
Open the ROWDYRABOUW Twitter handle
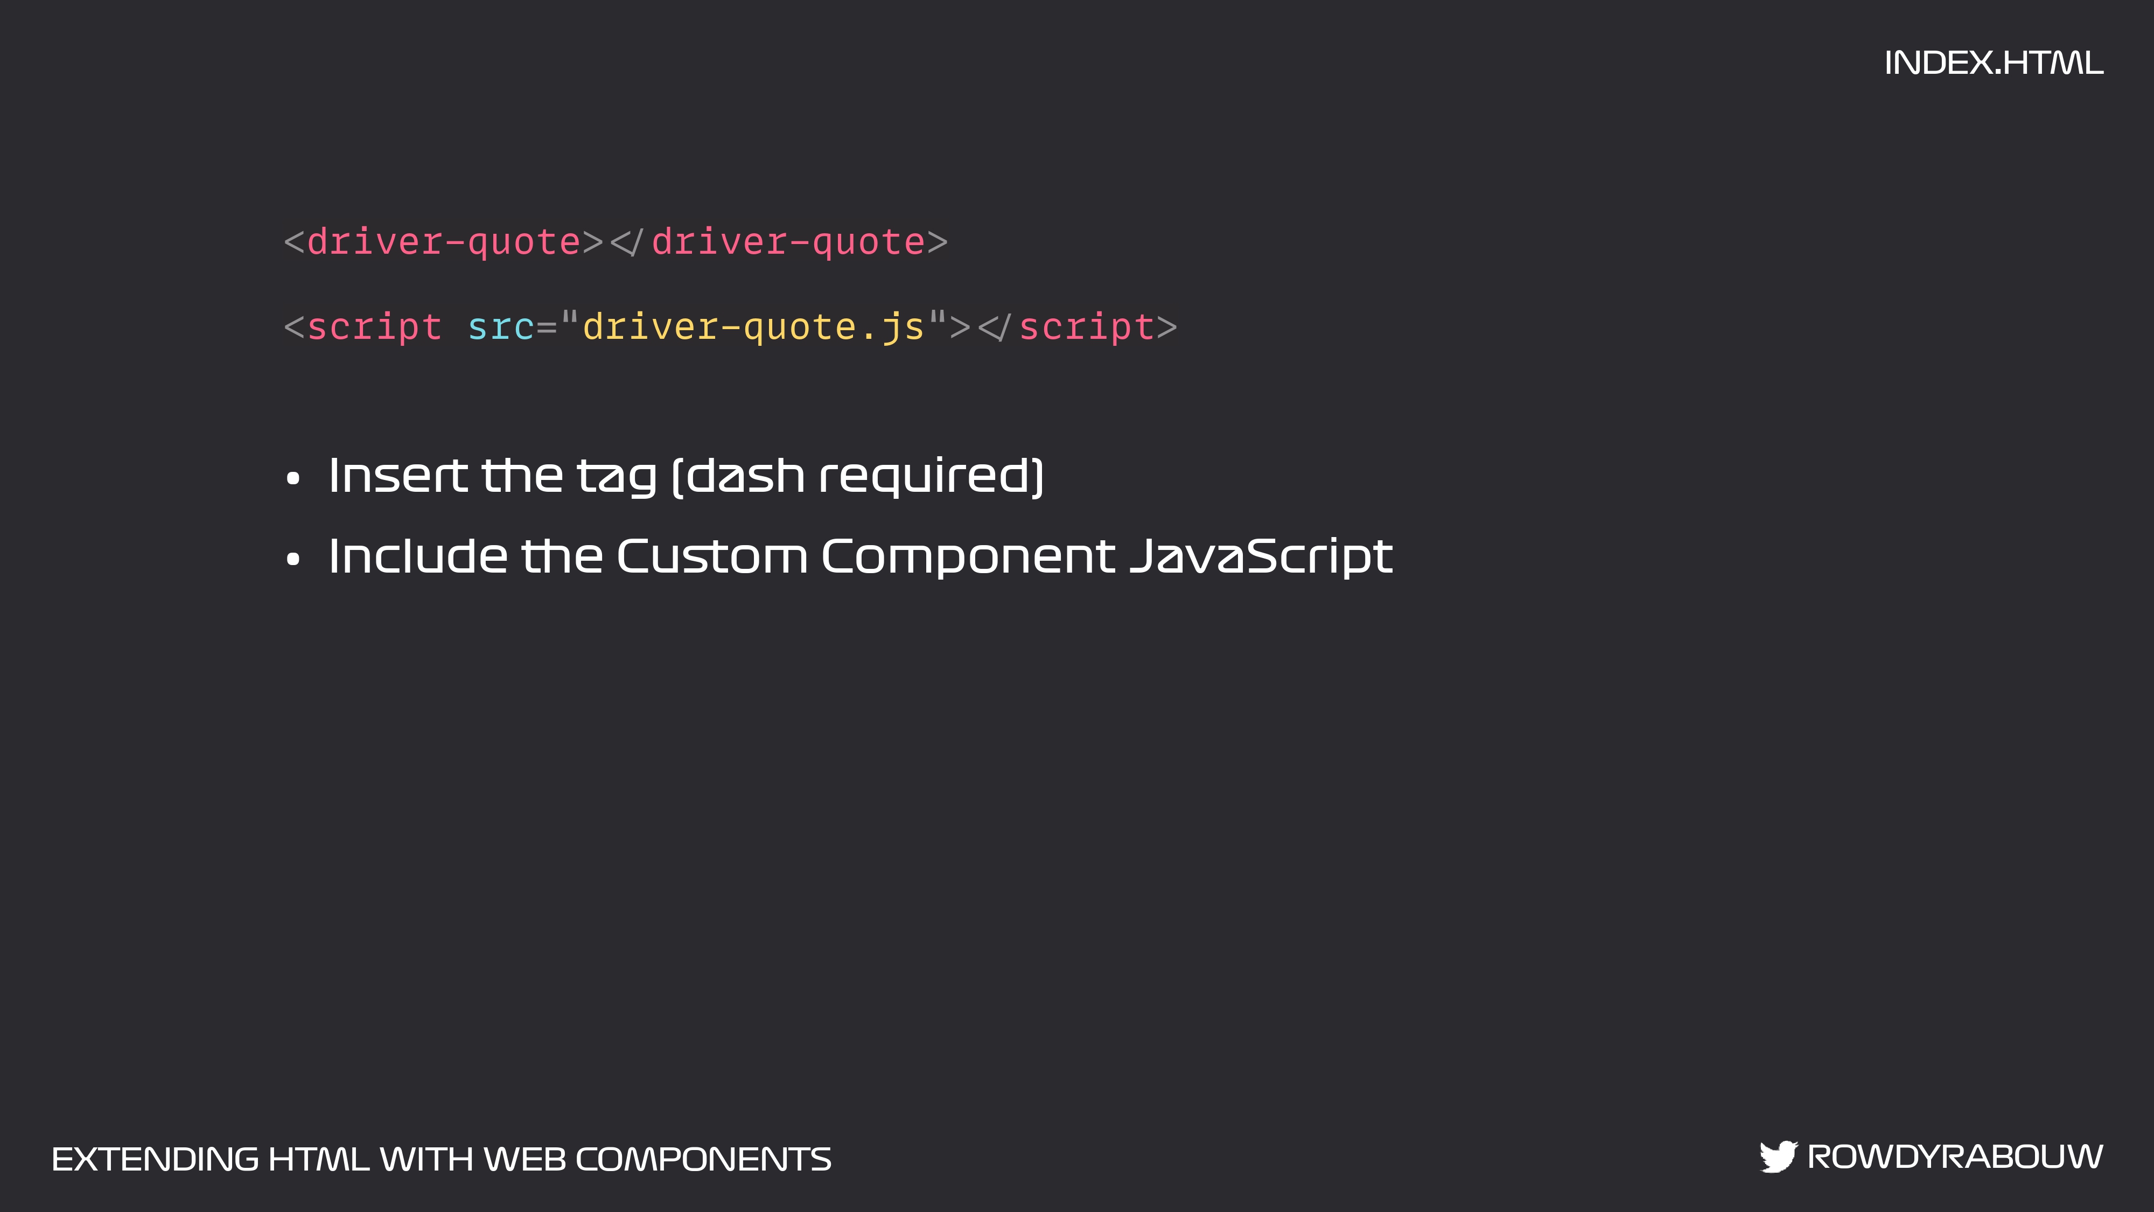pos(1955,1157)
